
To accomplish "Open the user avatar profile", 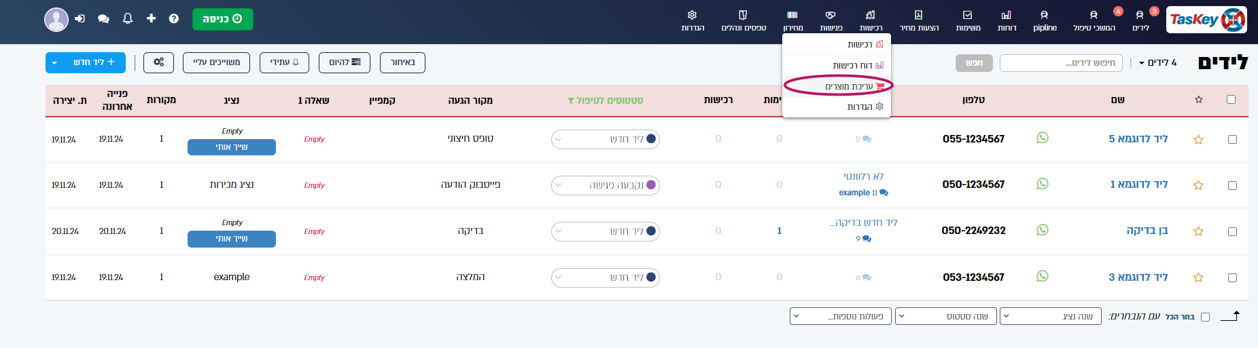I will click(56, 20).
